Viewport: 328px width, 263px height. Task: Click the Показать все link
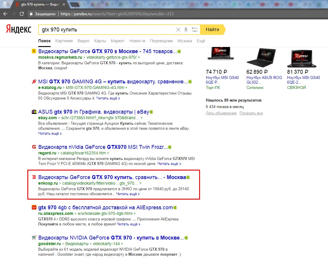coord(251,113)
